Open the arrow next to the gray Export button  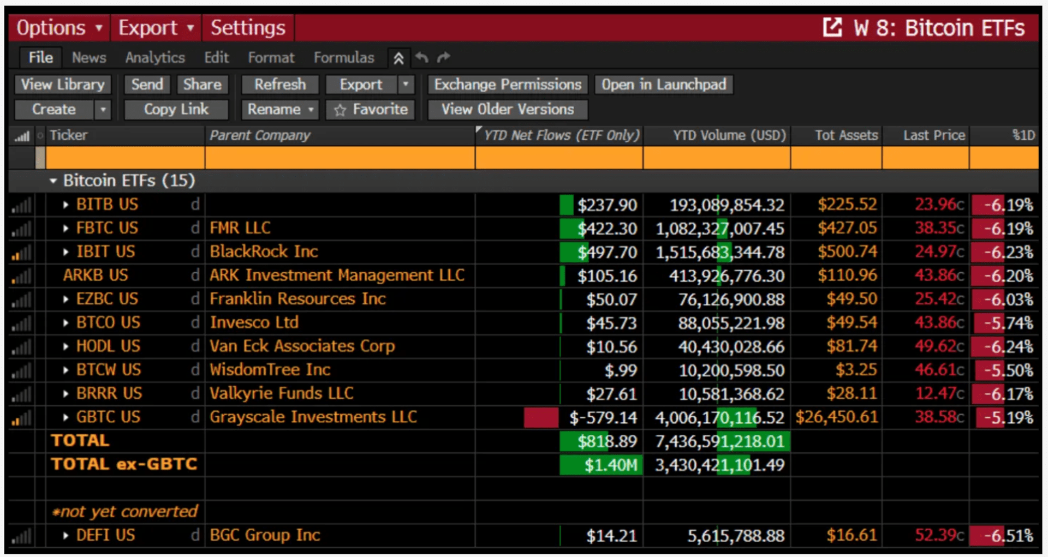coord(406,85)
